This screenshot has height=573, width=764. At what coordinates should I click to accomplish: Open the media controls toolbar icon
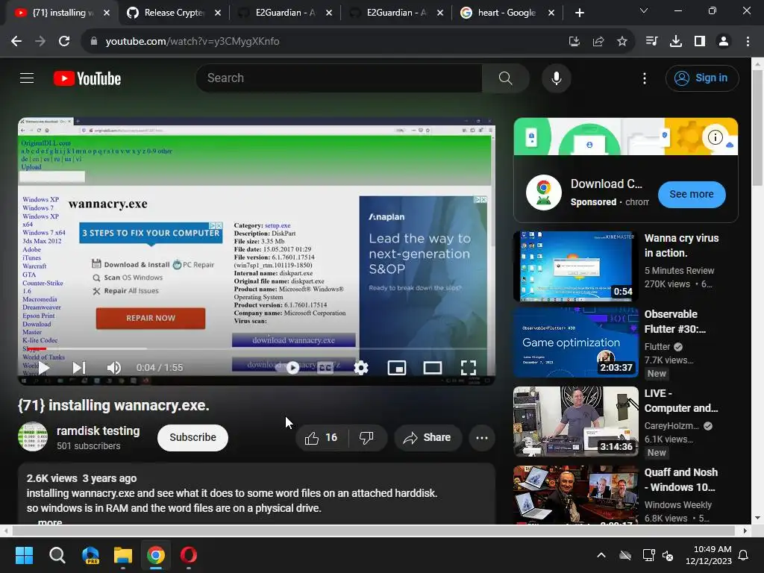pyautogui.click(x=651, y=42)
